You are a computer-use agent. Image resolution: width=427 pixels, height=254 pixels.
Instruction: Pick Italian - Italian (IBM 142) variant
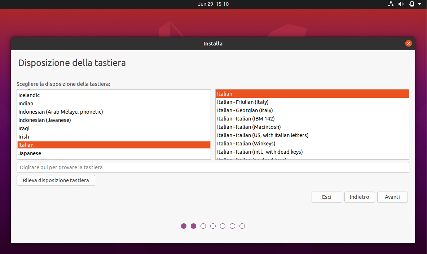(312, 119)
